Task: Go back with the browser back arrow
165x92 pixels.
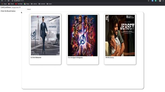Action: pos(2,1)
